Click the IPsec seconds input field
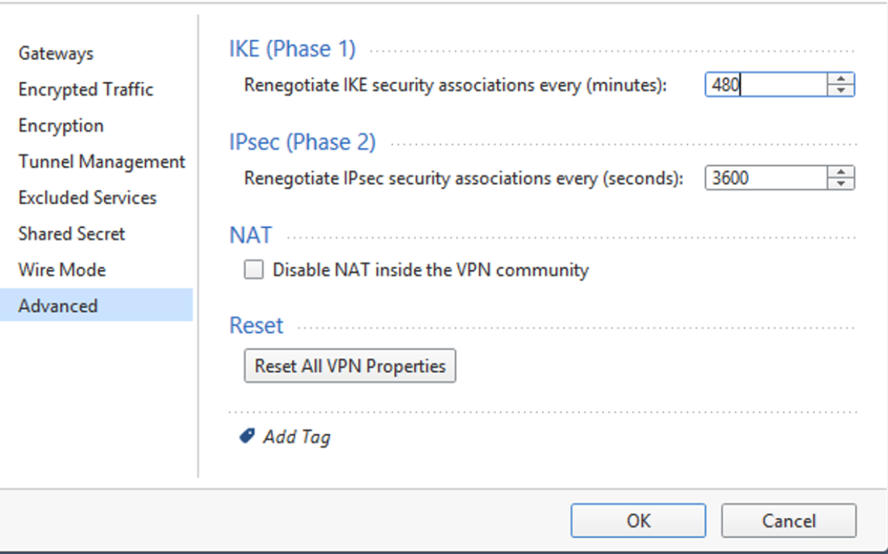888x554 pixels. pos(765,178)
